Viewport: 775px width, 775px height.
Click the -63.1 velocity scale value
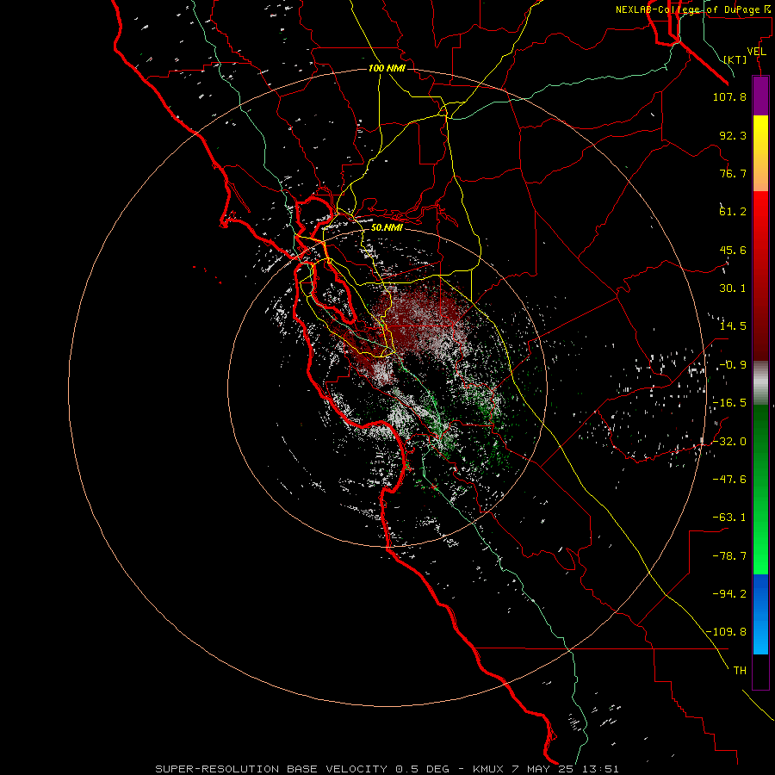coord(729,518)
